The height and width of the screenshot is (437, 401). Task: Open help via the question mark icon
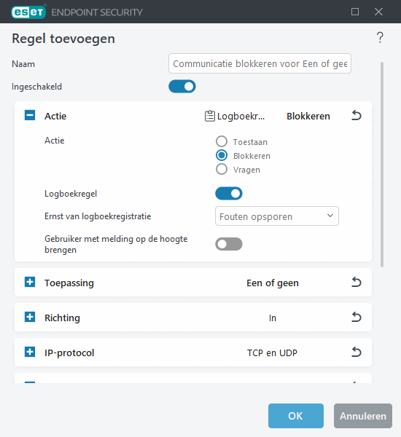point(380,37)
